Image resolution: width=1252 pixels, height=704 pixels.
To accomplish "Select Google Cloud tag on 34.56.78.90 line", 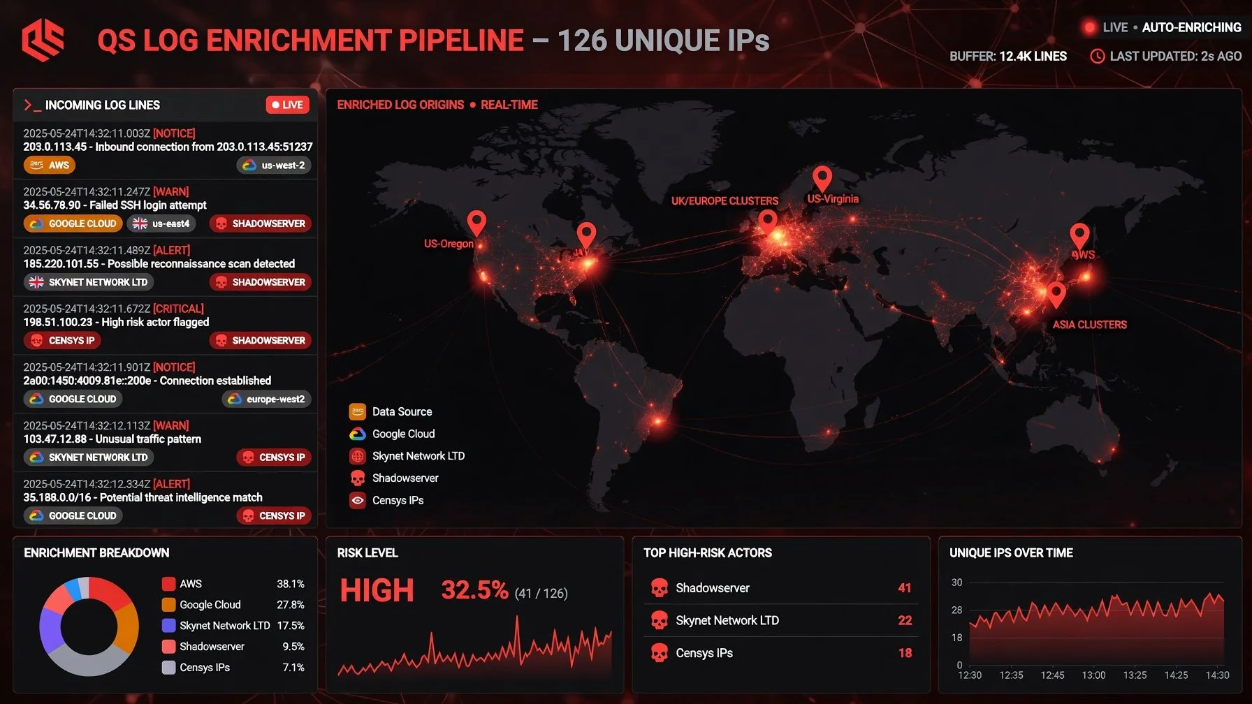I will click(73, 223).
